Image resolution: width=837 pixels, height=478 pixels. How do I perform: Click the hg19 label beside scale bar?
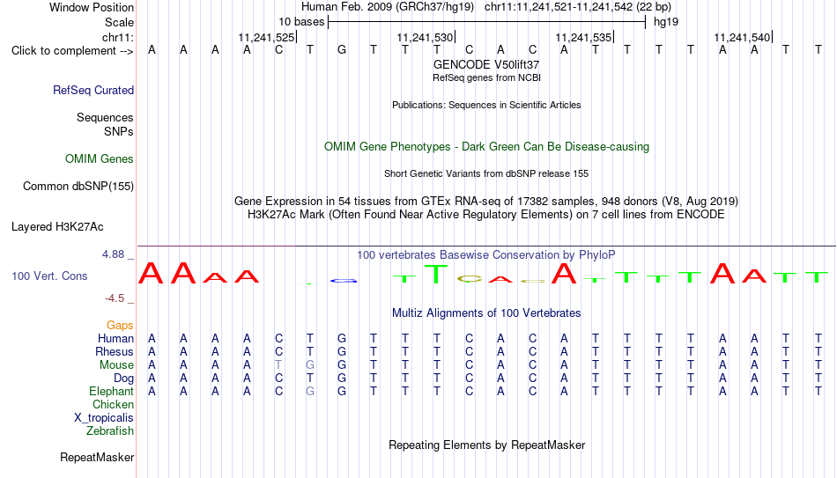click(666, 22)
